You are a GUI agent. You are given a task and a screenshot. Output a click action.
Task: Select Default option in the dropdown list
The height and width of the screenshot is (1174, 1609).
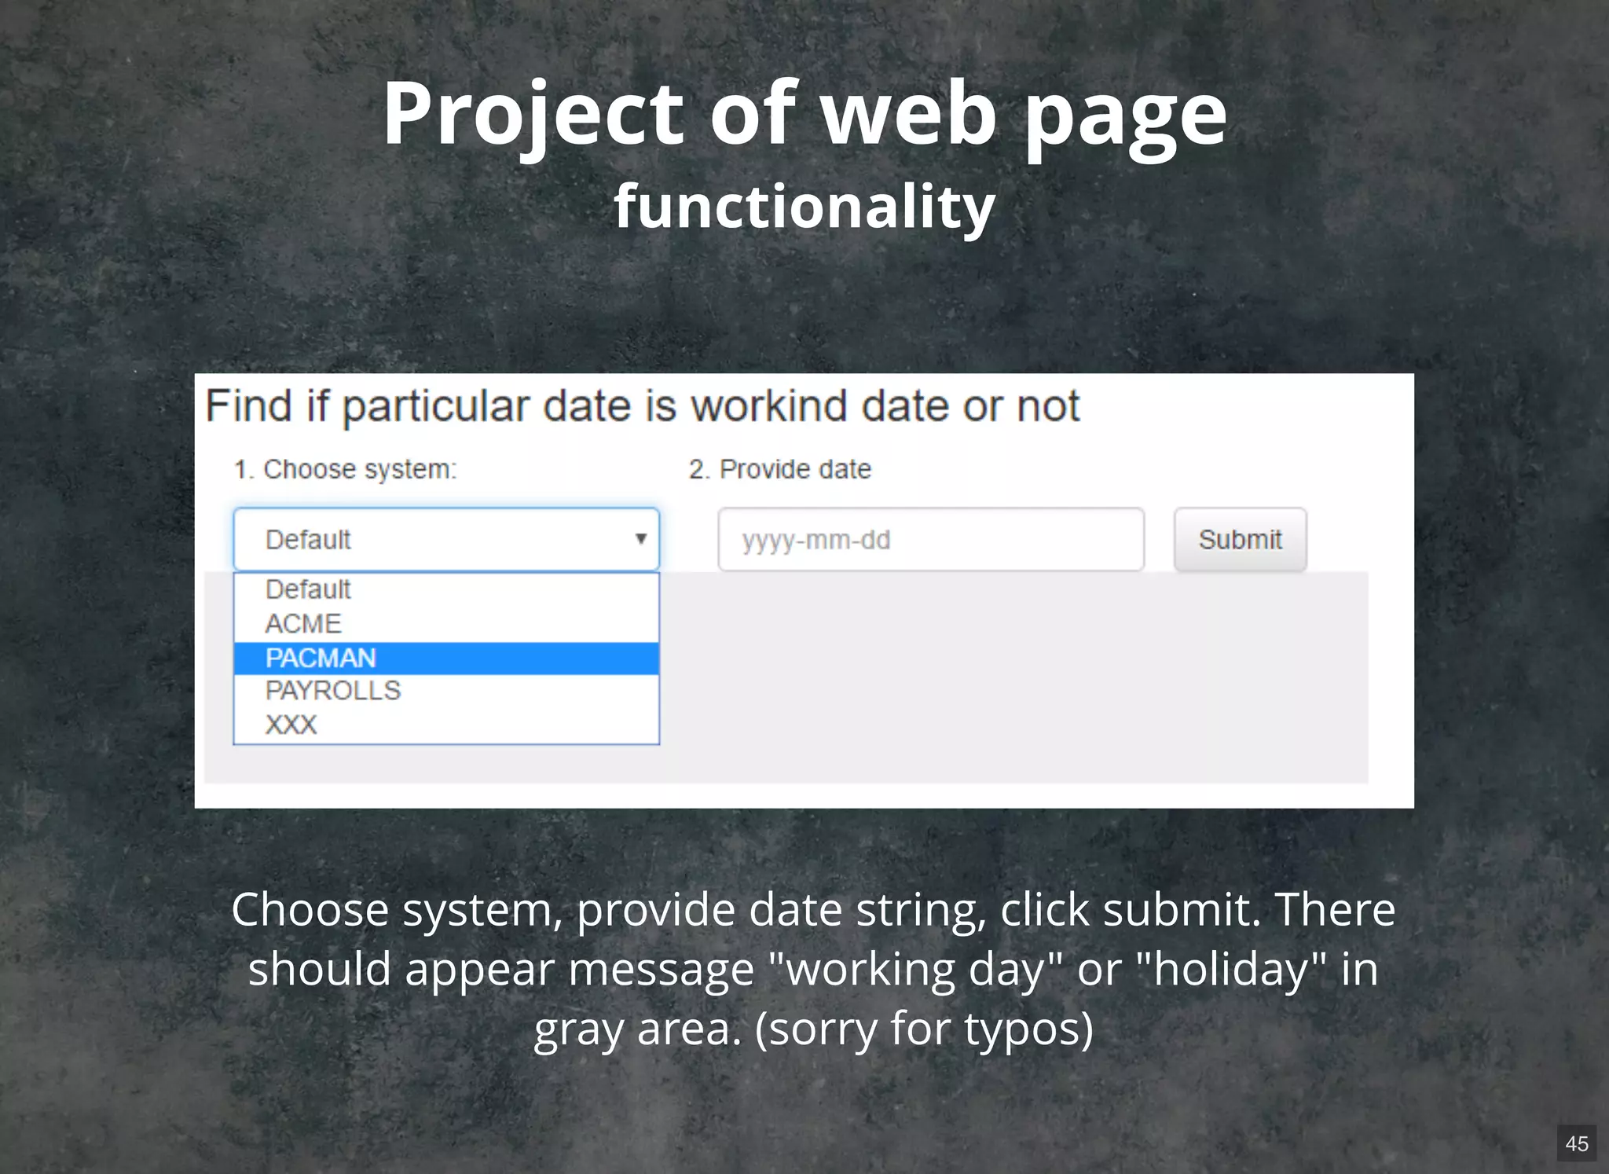click(446, 589)
